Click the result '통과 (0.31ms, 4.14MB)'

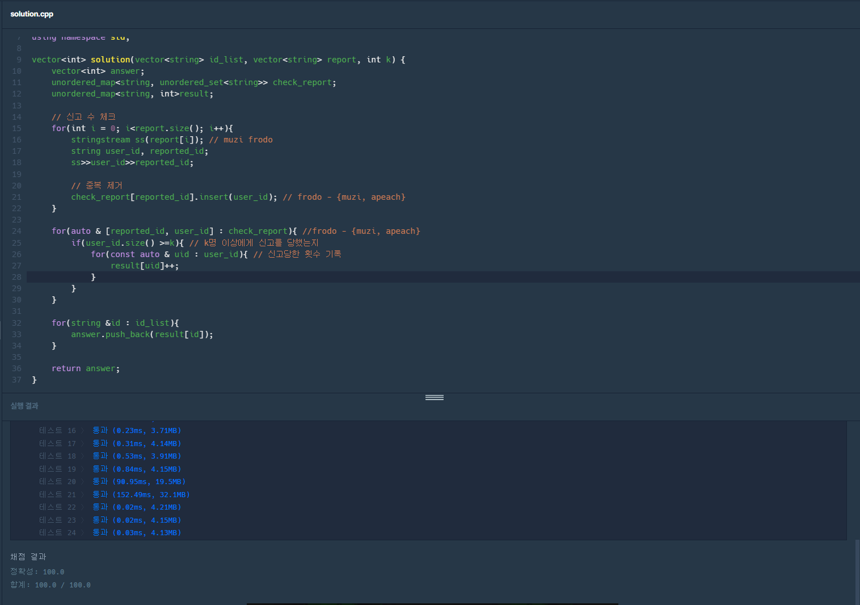(x=137, y=443)
